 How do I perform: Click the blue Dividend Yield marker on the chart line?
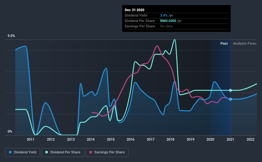tap(230, 99)
